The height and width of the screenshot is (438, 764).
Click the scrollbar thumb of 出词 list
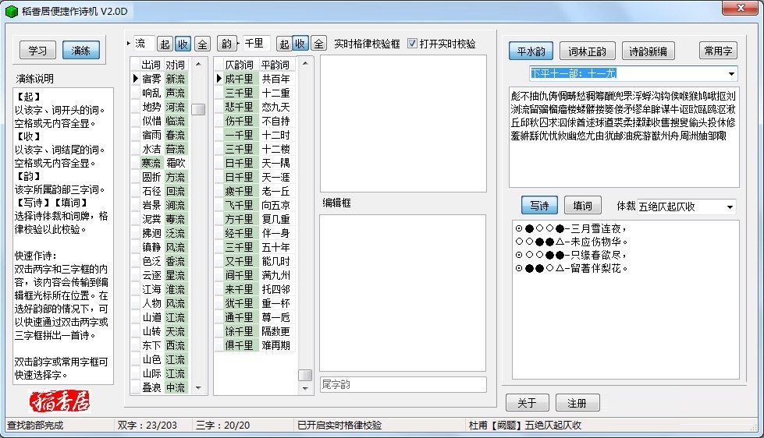[198, 109]
